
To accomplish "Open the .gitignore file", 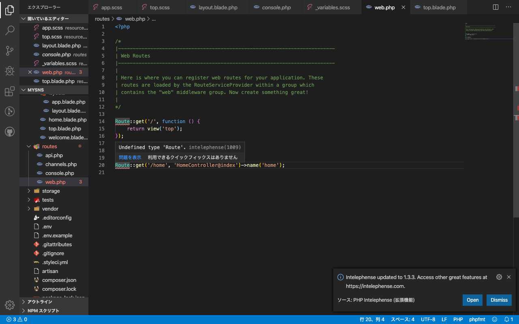I will (x=54, y=253).
